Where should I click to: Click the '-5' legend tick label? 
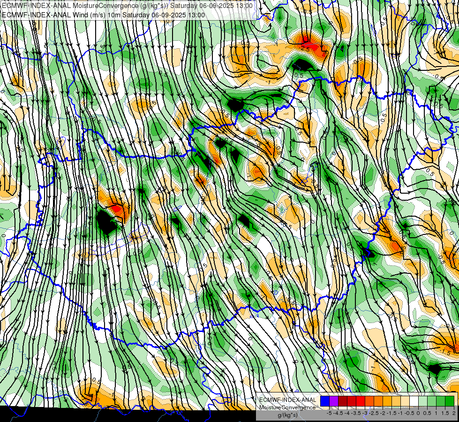329,413
